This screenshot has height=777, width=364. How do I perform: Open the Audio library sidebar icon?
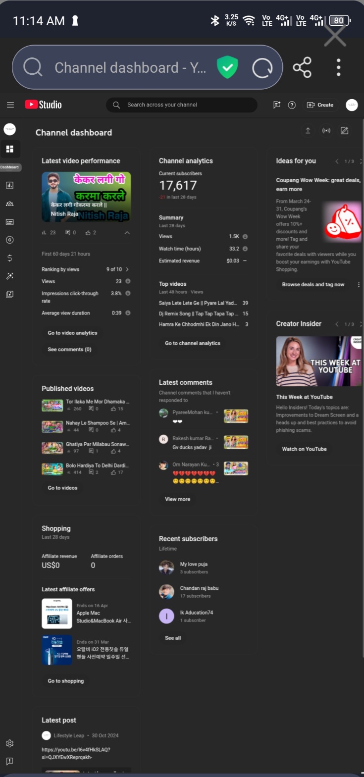tap(9, 294)
